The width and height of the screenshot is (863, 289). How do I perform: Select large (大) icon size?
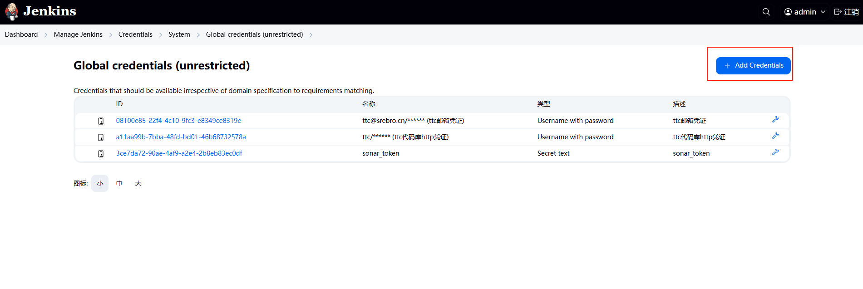[x=138, y=183]
